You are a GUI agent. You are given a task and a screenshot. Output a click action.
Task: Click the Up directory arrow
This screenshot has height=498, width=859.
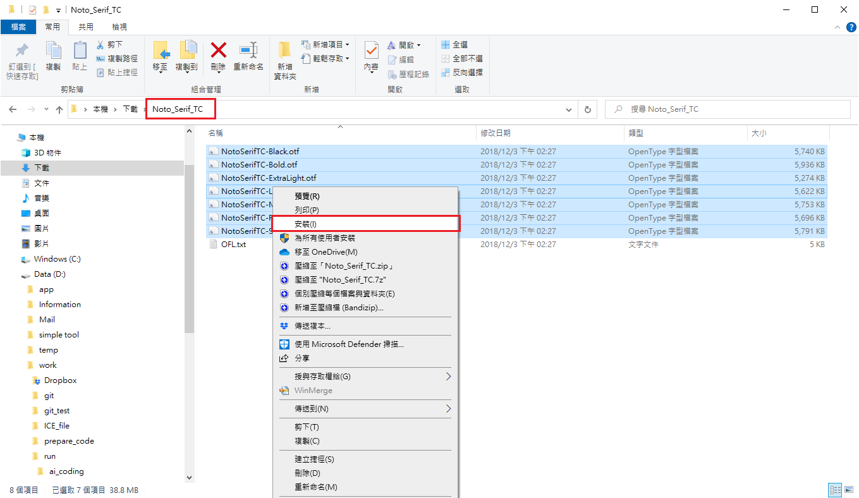[x=59, y=109]
